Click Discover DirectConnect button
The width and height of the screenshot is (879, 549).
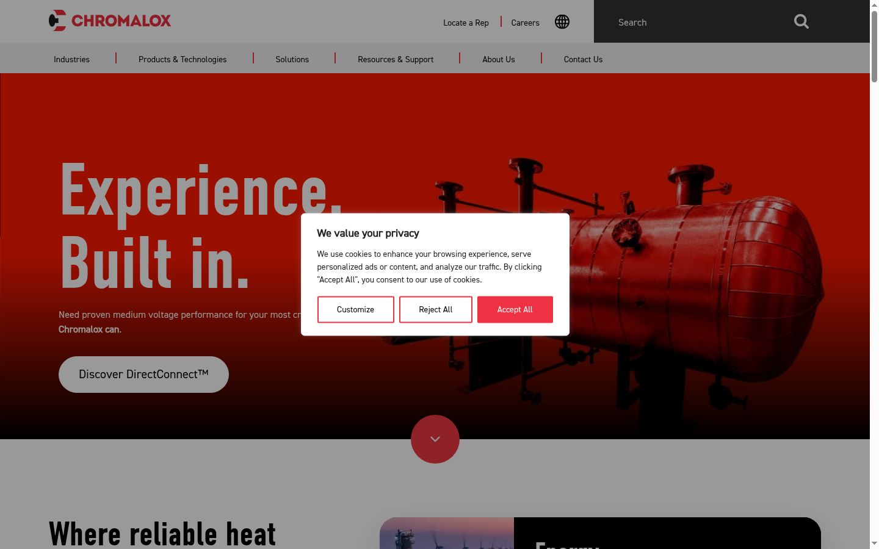pyautogui.click(x=143, y=375)
